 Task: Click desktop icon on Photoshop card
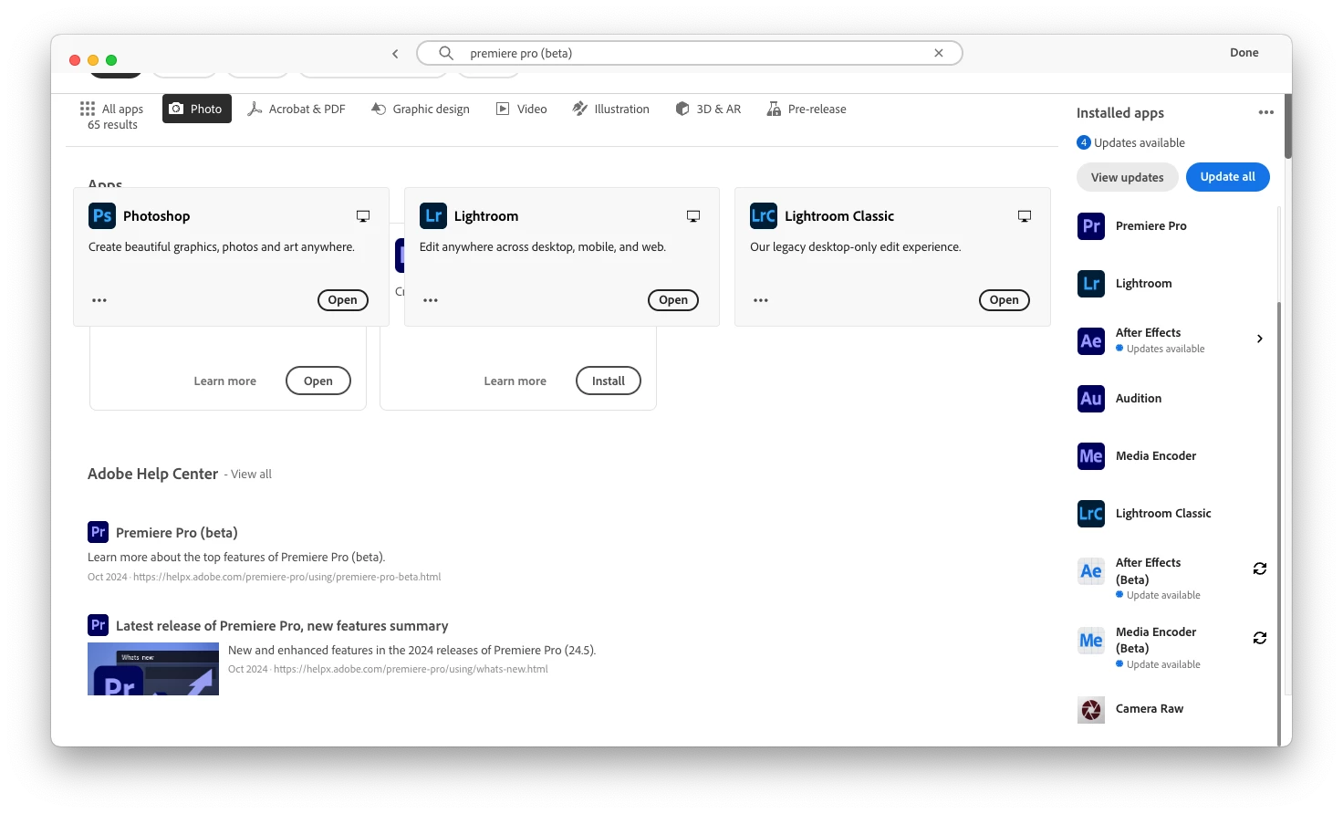363,216
